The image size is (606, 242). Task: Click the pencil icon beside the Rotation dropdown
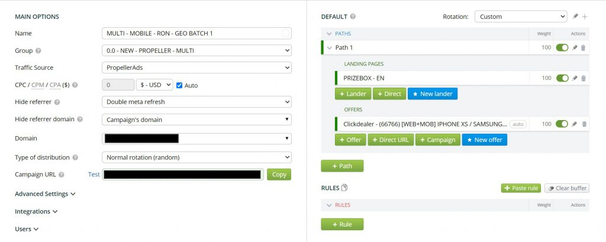575,17
